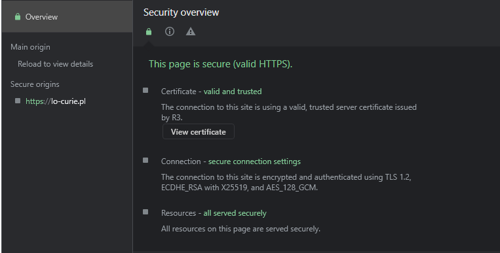Click the gray square beside Resources
Image resolution: width=500 pixels, height=253 pixels.
pyautogui.click(x=145, y=212)
